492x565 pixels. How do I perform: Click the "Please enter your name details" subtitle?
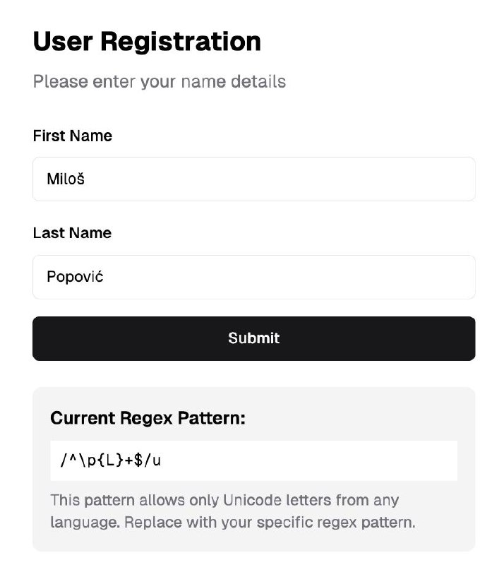click(x=159, y=81)
